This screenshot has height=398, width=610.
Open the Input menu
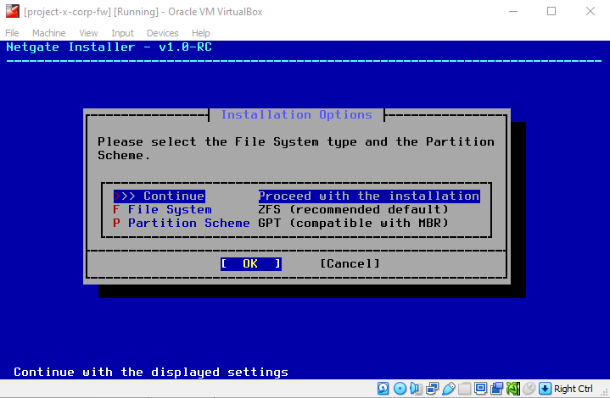122,33
